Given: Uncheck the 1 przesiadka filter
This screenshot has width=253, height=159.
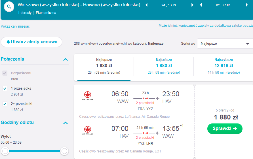Looking at the screenshot, I should pyautogui.click(x=5, y=88).
